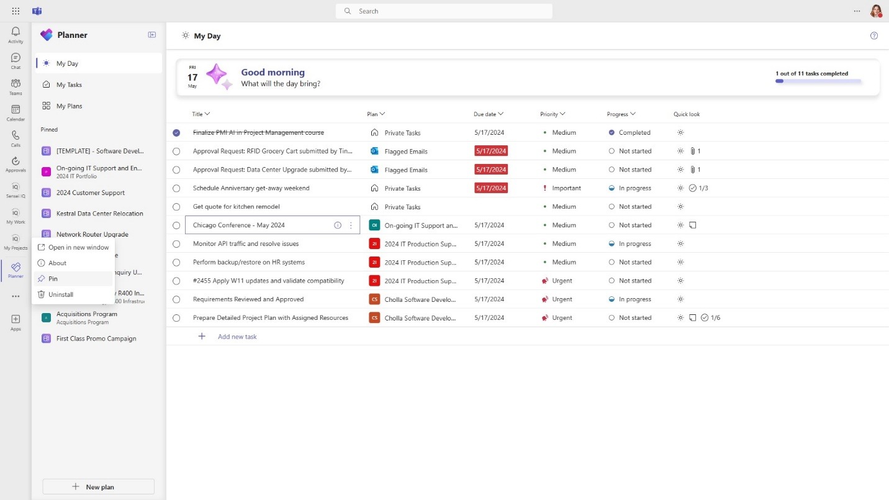Open the help question mark icon
Image resolution: width=889 pixels, height=500 pixels.
pyautogui.click(x=874, y=35)
